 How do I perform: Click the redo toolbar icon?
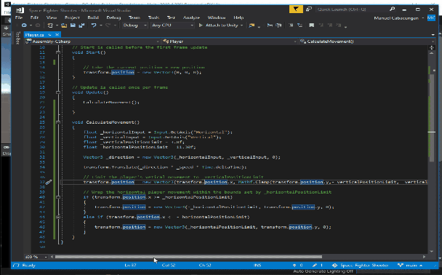(108, 25)
